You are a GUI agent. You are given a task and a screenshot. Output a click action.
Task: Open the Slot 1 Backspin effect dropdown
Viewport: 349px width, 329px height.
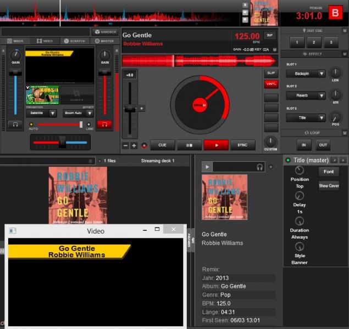(306, 73)
